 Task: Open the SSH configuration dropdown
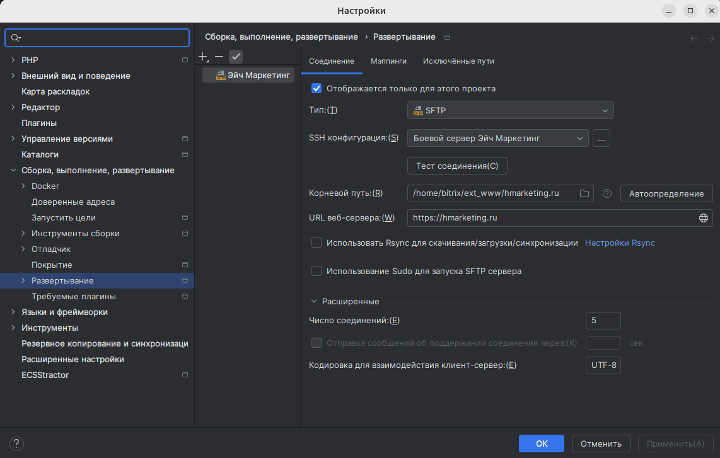pyautogui.click(x=497, y=138)
